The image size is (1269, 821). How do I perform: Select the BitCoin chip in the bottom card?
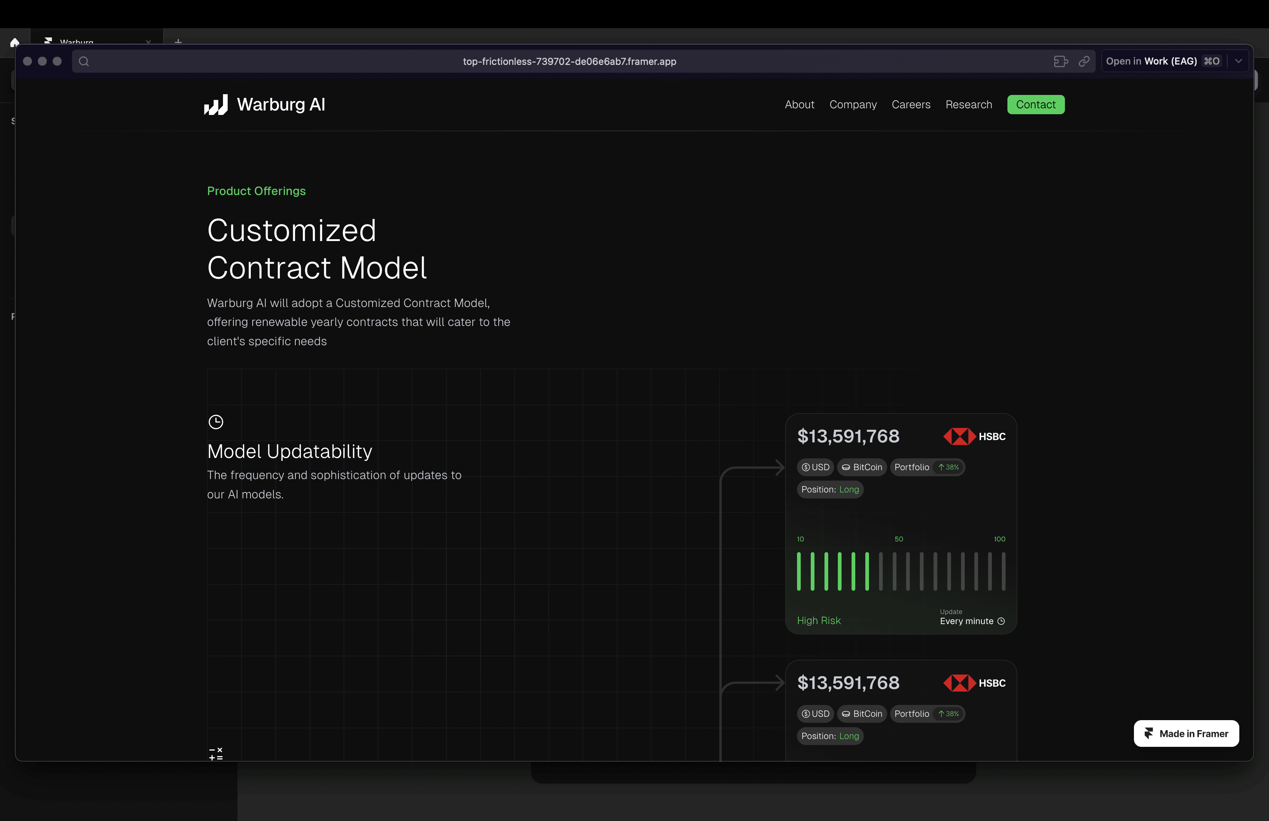[x=862, y=714]
